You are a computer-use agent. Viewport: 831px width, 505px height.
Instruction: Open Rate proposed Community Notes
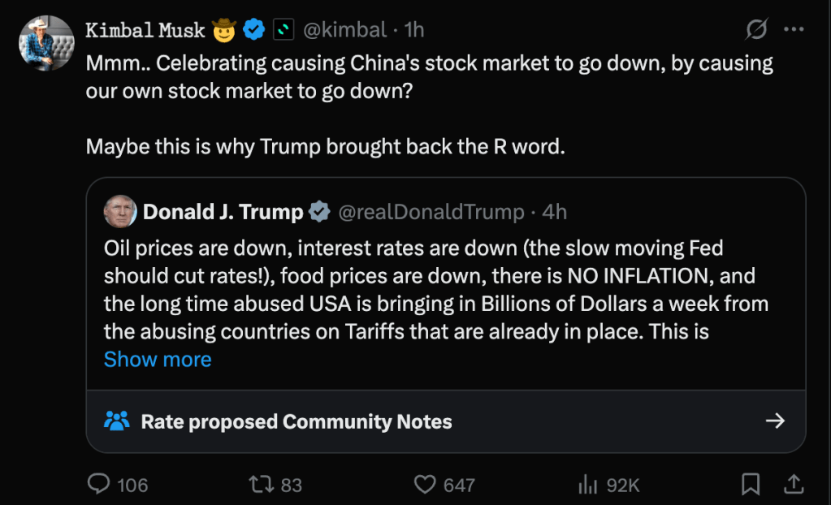tap(296, 421)
